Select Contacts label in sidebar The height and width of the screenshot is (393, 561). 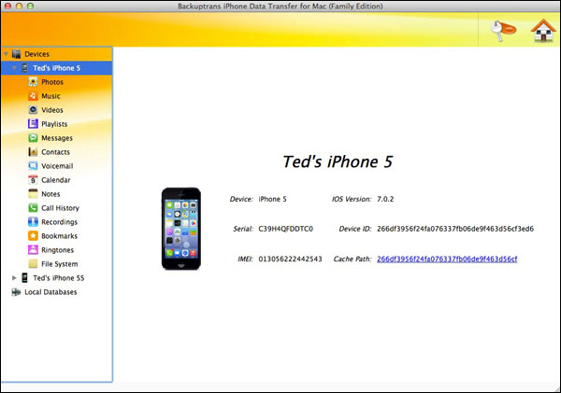coord(55,152)
